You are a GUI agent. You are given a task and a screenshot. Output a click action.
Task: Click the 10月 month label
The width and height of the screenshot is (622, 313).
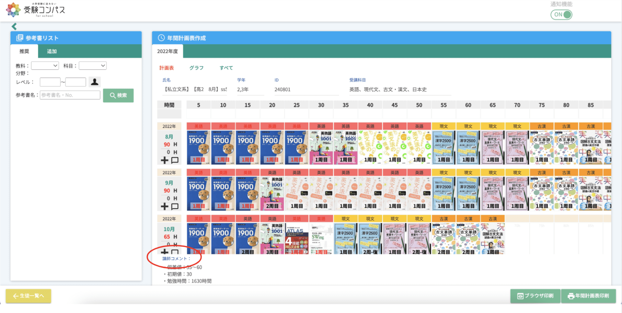tap(169, 229)
